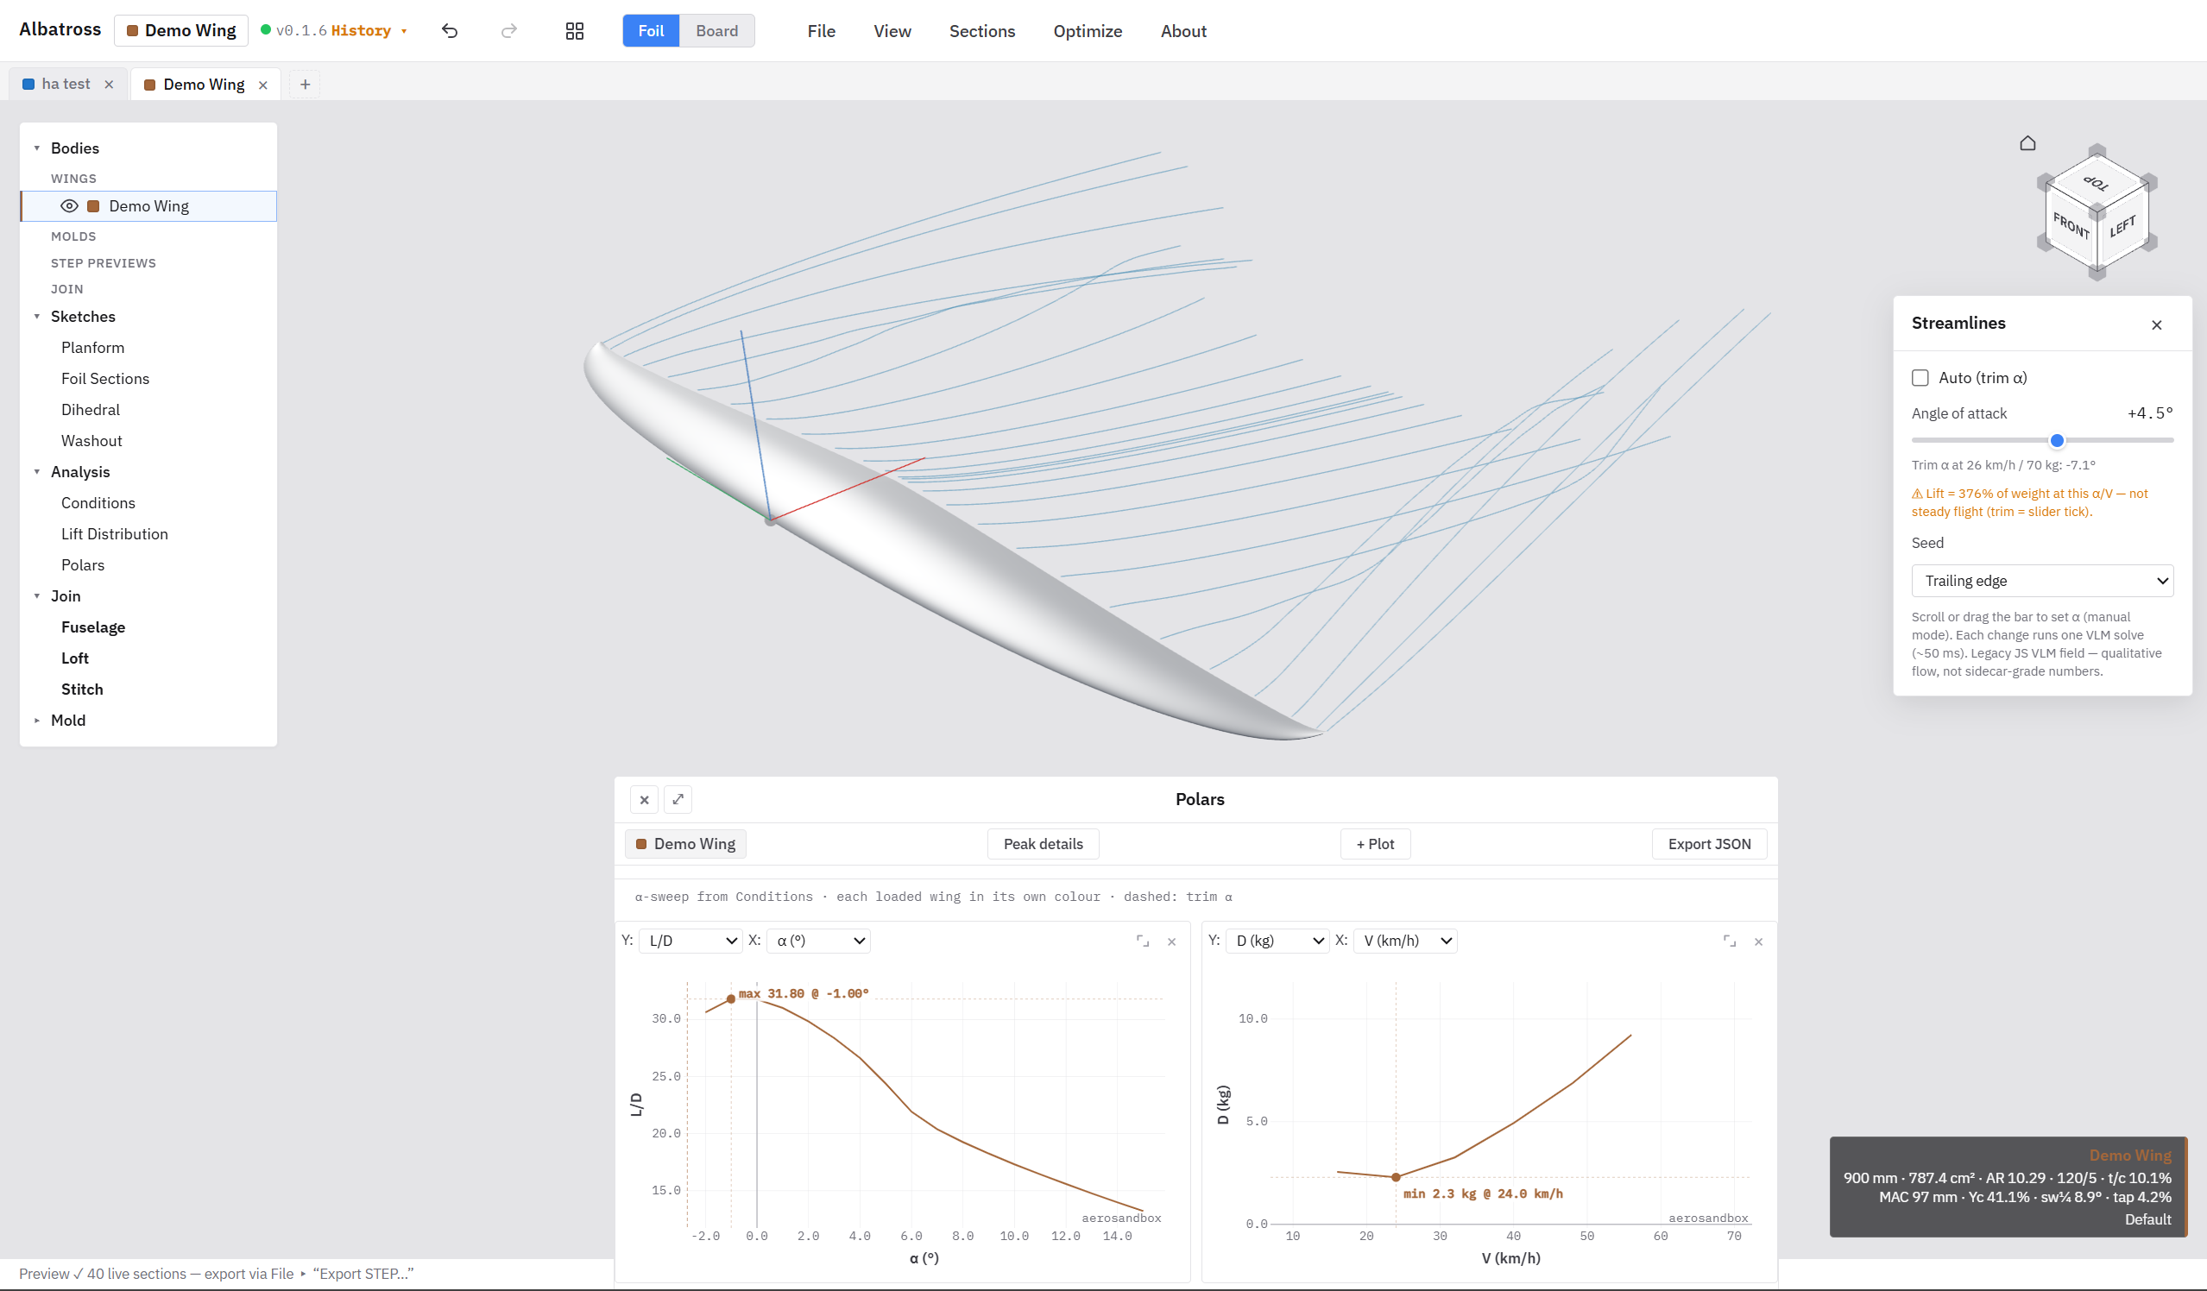Close the Polars panel with the X
This screenshot has width=2207, height=1291.
pos(644,800)
